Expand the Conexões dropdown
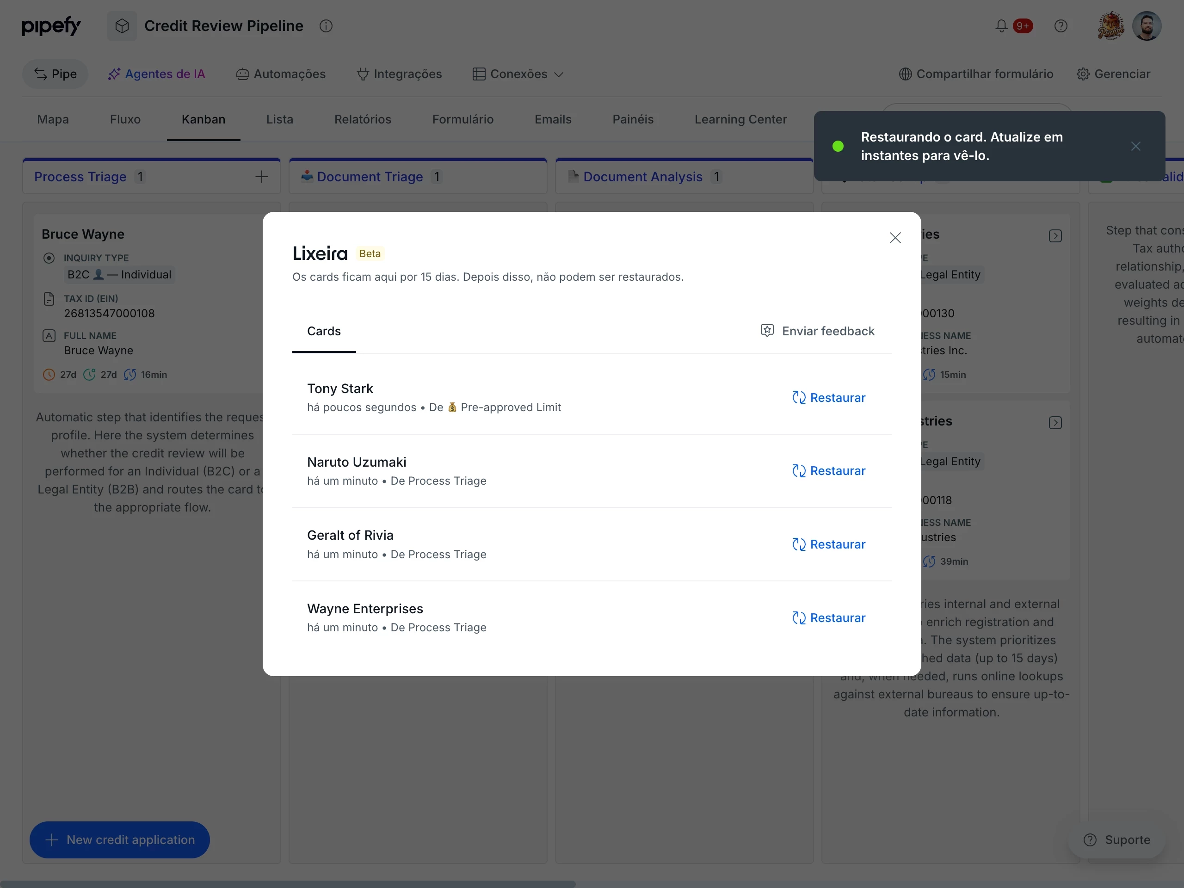The width and height of the screenshot is (1184, 888). pos(518,74)
